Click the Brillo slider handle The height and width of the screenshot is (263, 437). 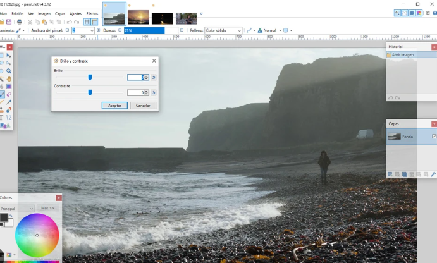90,77
